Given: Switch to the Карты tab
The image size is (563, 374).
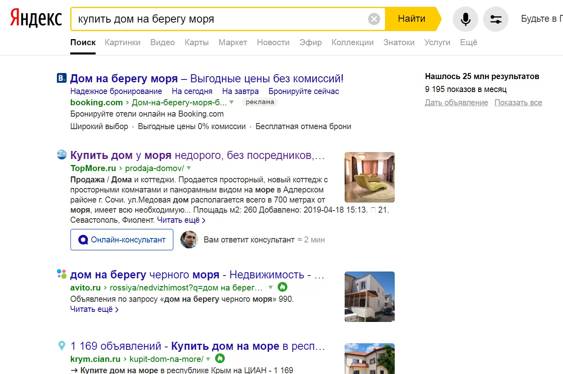Looking at the screenshot, I should coord(197,42).
